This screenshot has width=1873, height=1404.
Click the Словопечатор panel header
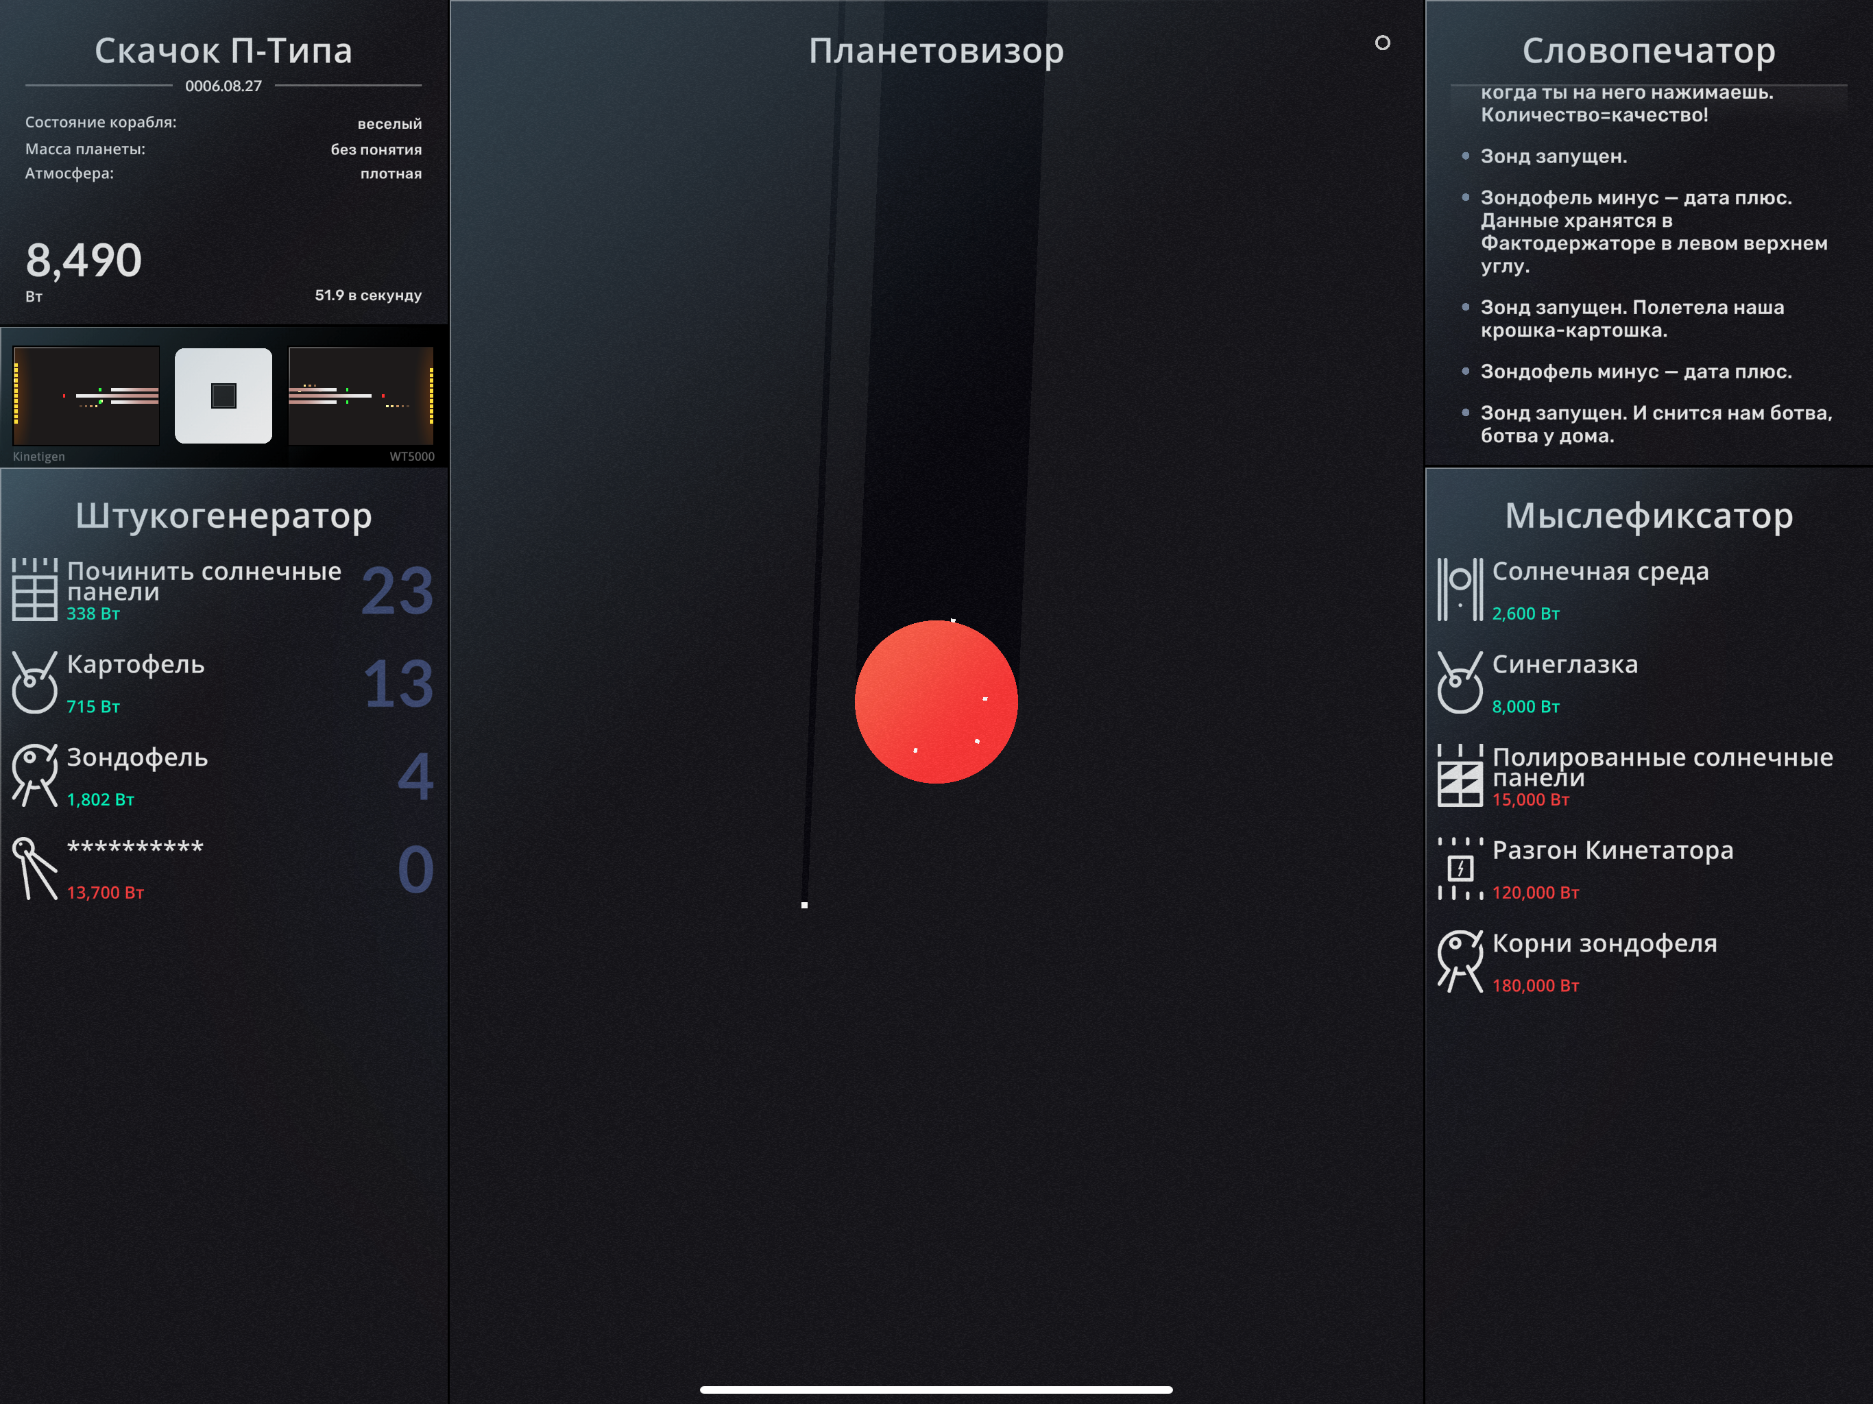pyautogui.click(x=1649, y=51)
